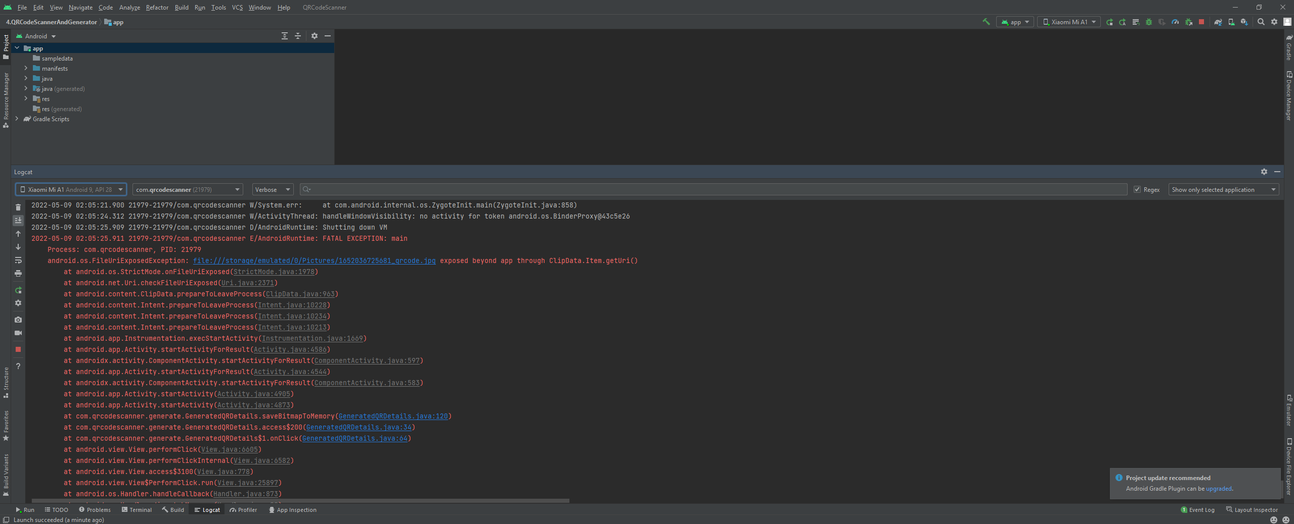Open the Refactor menu
1294x524 pixels.
pyautogui.click(x=157, y=7)
